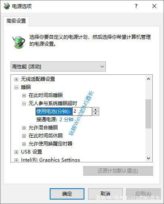Open the 高性能 [活动] power plan dropdown
Screen dimensions: 164x204
click(58, 67)
